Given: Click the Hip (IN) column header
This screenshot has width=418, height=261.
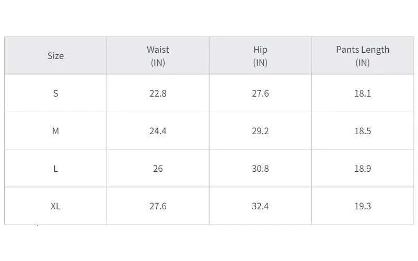Looking at the screenshot, I should [260, 56].
